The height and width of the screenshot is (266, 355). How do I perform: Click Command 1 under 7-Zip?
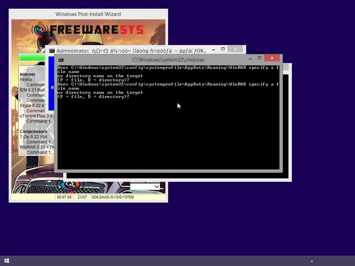pos(40,142)
